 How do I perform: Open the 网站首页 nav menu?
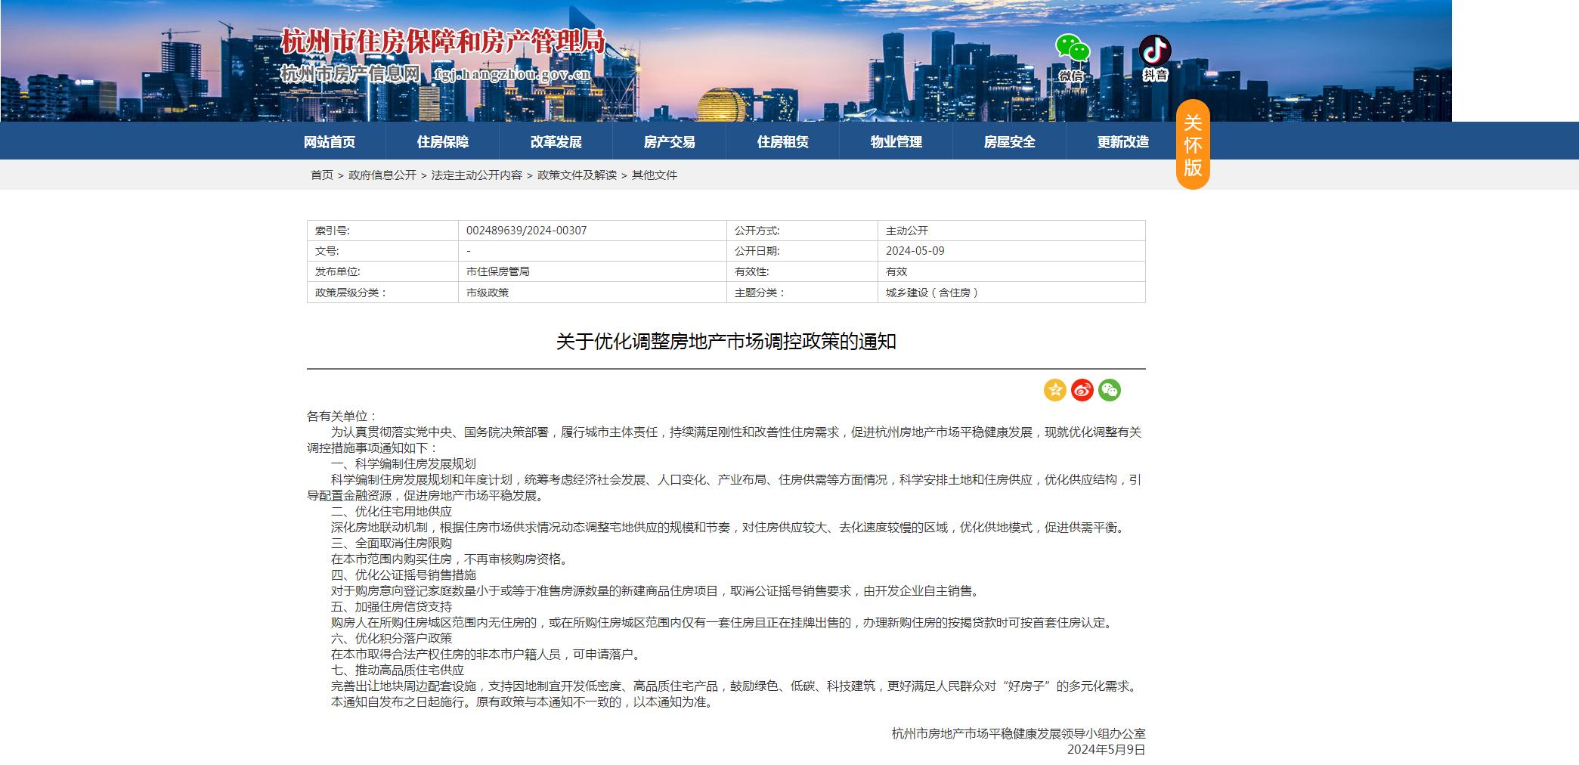(330, 141)
